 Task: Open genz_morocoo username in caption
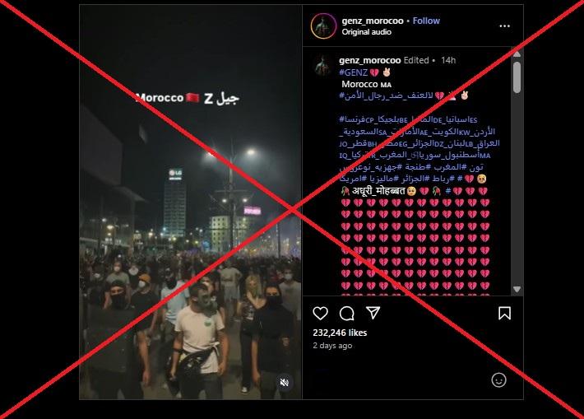coord(370,60)
